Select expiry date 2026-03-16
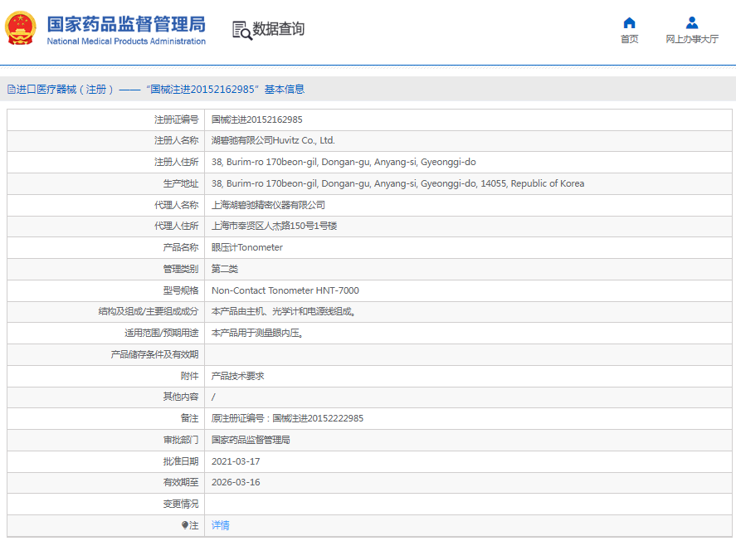Viewport: 736px width, 541px height. (236, 482)
